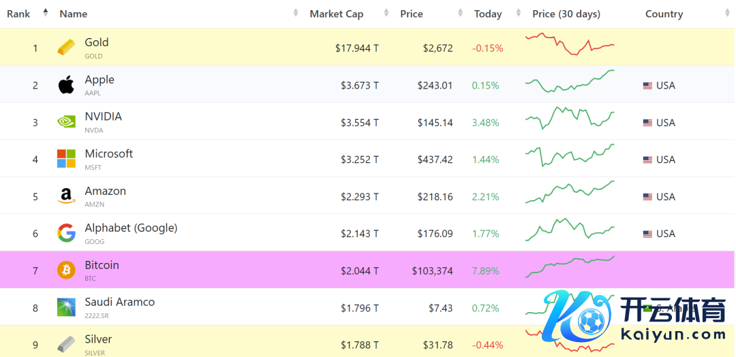Viewport: 736px width, 357px height.
Task: Click Gold market cap $17.944 T
Action: tap(356, 48)
